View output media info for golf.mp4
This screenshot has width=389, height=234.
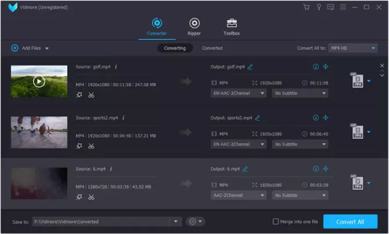pyautogui.click(x=316, y=67)
